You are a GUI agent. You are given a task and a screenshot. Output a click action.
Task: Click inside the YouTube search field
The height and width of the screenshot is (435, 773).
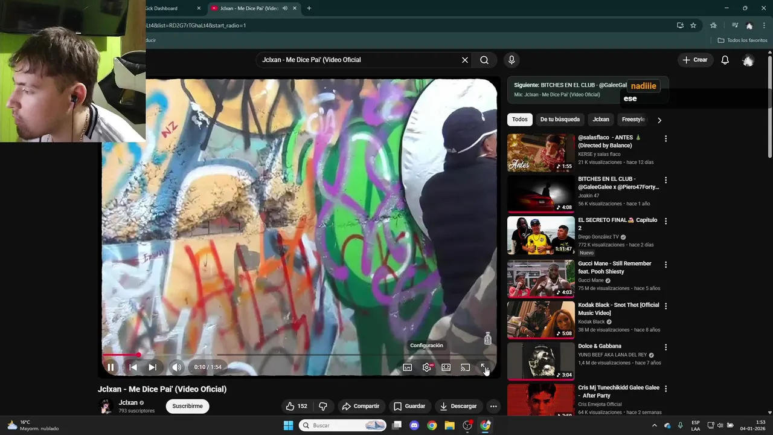(x=359, y=60)
